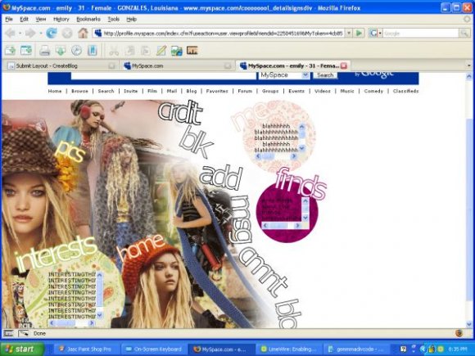Viewport: 475px width, 356px height.
Task: Click the last toolbar icon after images
Action: pyautogui.click(x=192, y=50)
